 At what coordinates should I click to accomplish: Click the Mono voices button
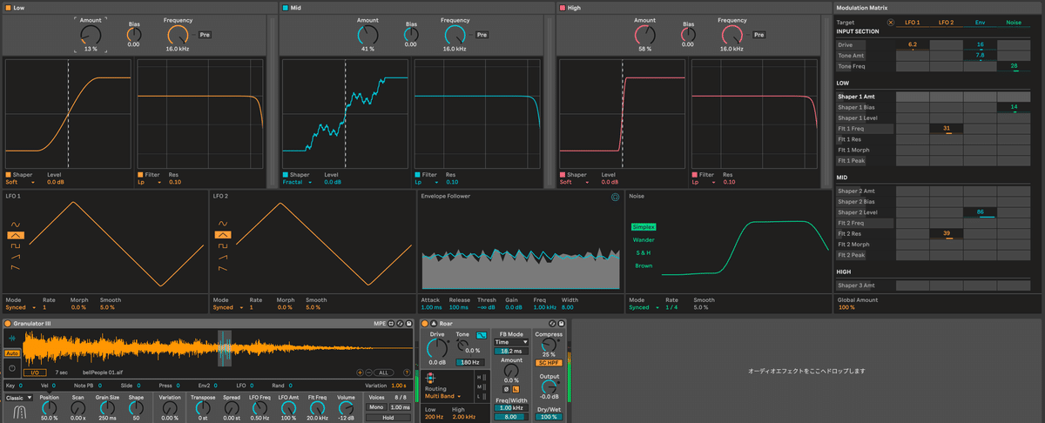(x=375, y=407)
